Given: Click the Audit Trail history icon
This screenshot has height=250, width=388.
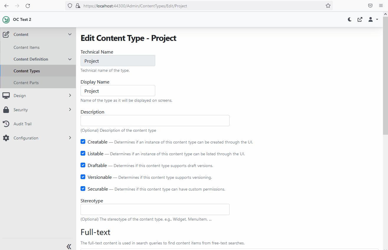Looking at the screenshot, I should [6, 124].
